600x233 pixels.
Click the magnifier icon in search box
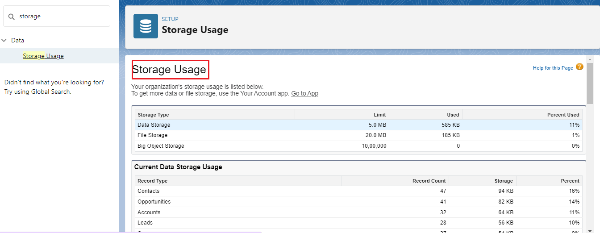12,17
